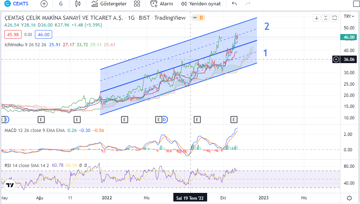Select the Ichimoku 9 26 52 26 indicator legend
Viewport: 360px width, 204px height.
pyautogui.click(x=26, y=45)
